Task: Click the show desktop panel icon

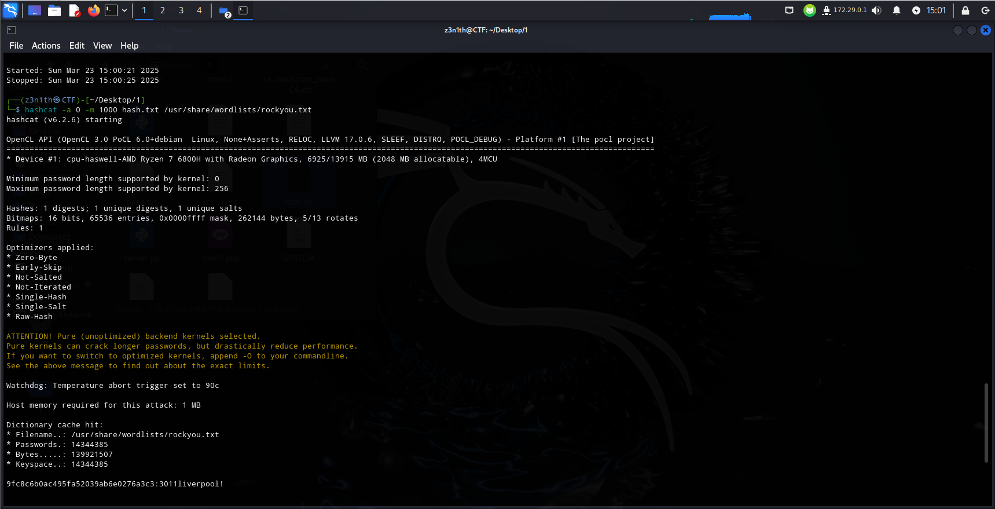Action: pos(35,10)
